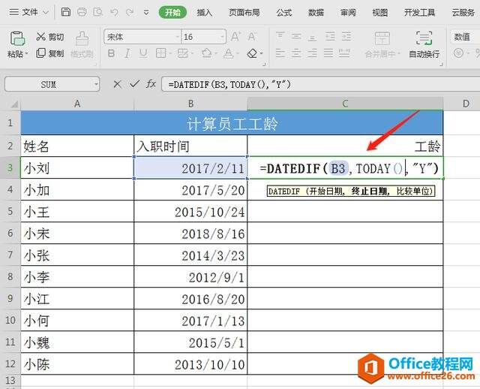This screenshot has width=480, height=389.
Task: Open the eraser Clear options arrow
Action: pos(262,53)
